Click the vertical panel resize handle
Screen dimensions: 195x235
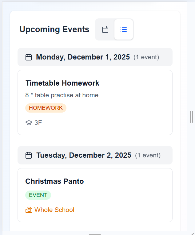click(191, 117)
